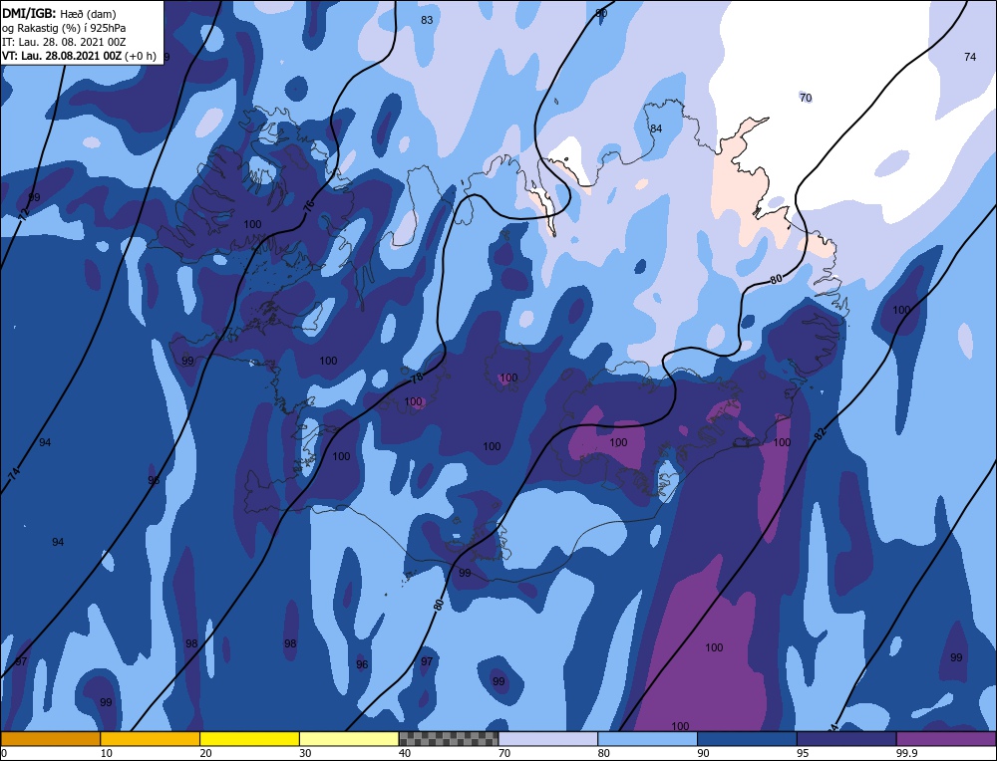The image size is (997, 761).
Task: Click the "72" contour line label
Action: pyautogui.click(x=24, y=214)
